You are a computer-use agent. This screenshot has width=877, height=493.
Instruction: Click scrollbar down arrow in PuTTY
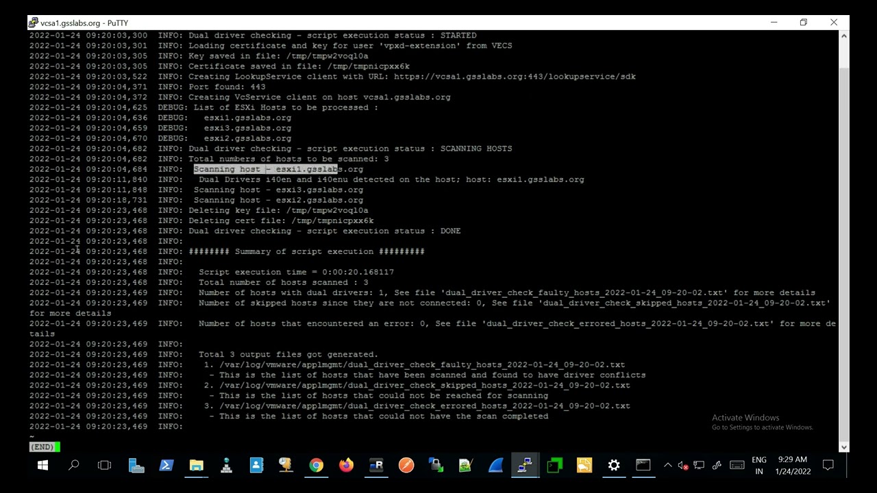844,447
